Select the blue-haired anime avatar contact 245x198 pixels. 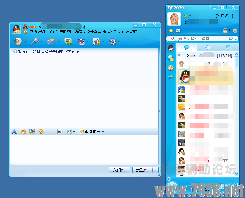(x=181, y=90)
